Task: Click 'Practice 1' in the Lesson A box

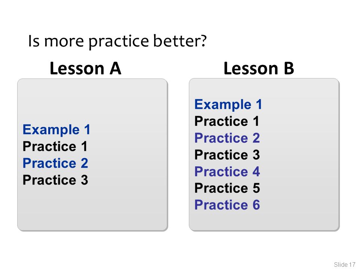Action: pos(55,146)
